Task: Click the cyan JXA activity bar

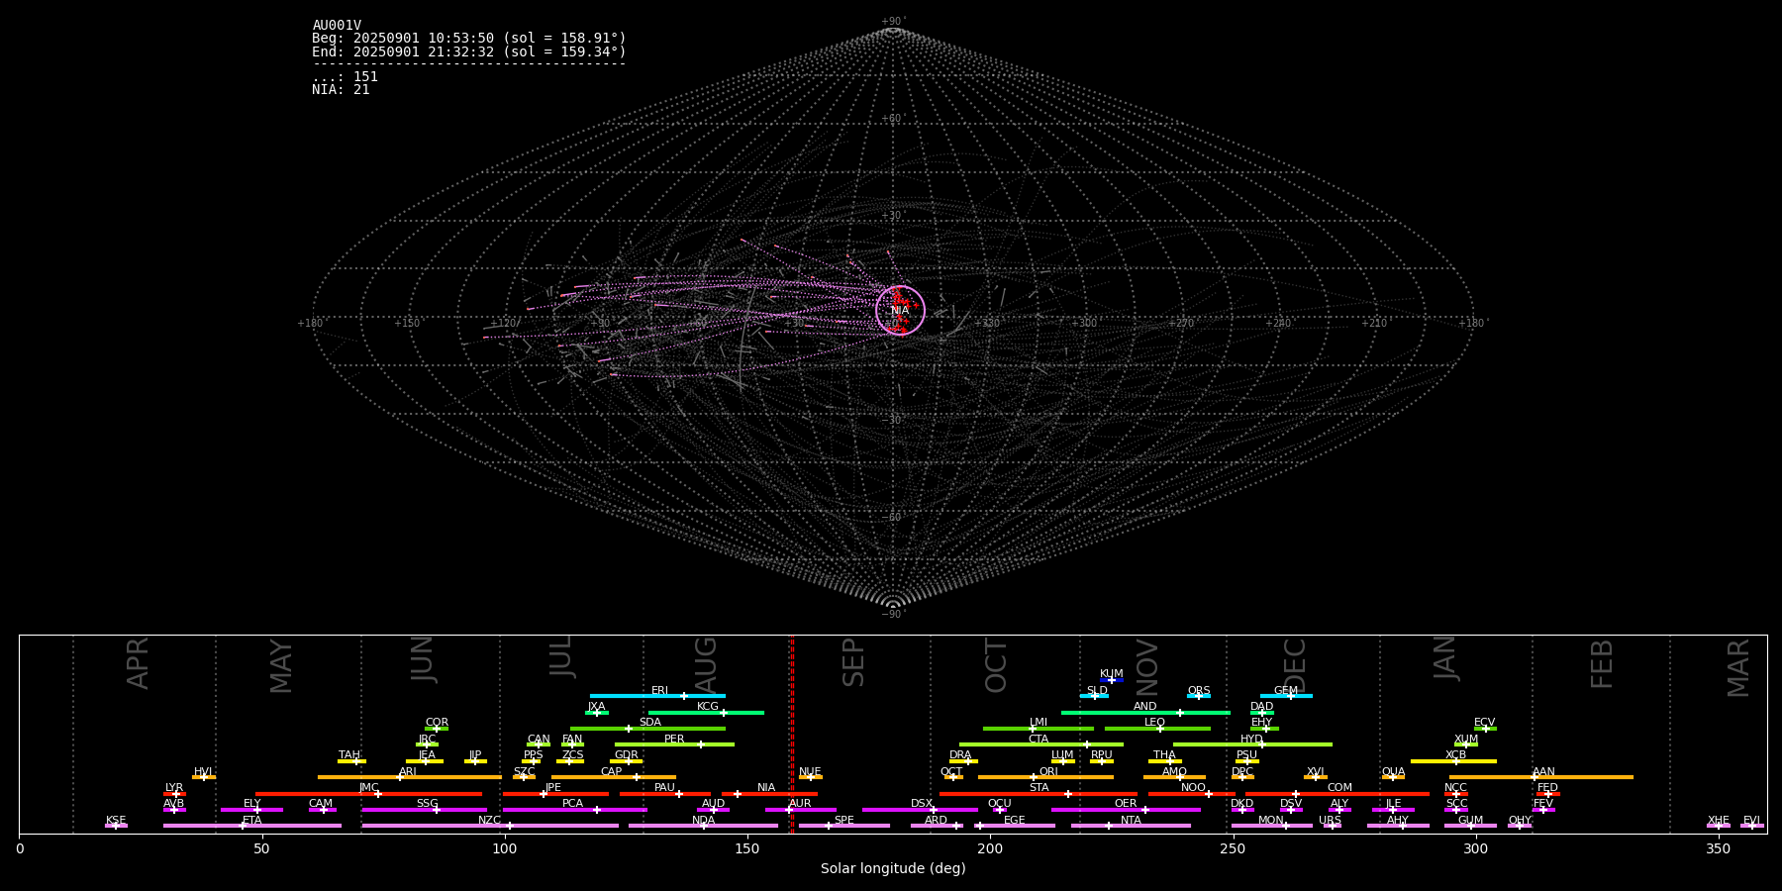Action: click(x=597, y=713)
